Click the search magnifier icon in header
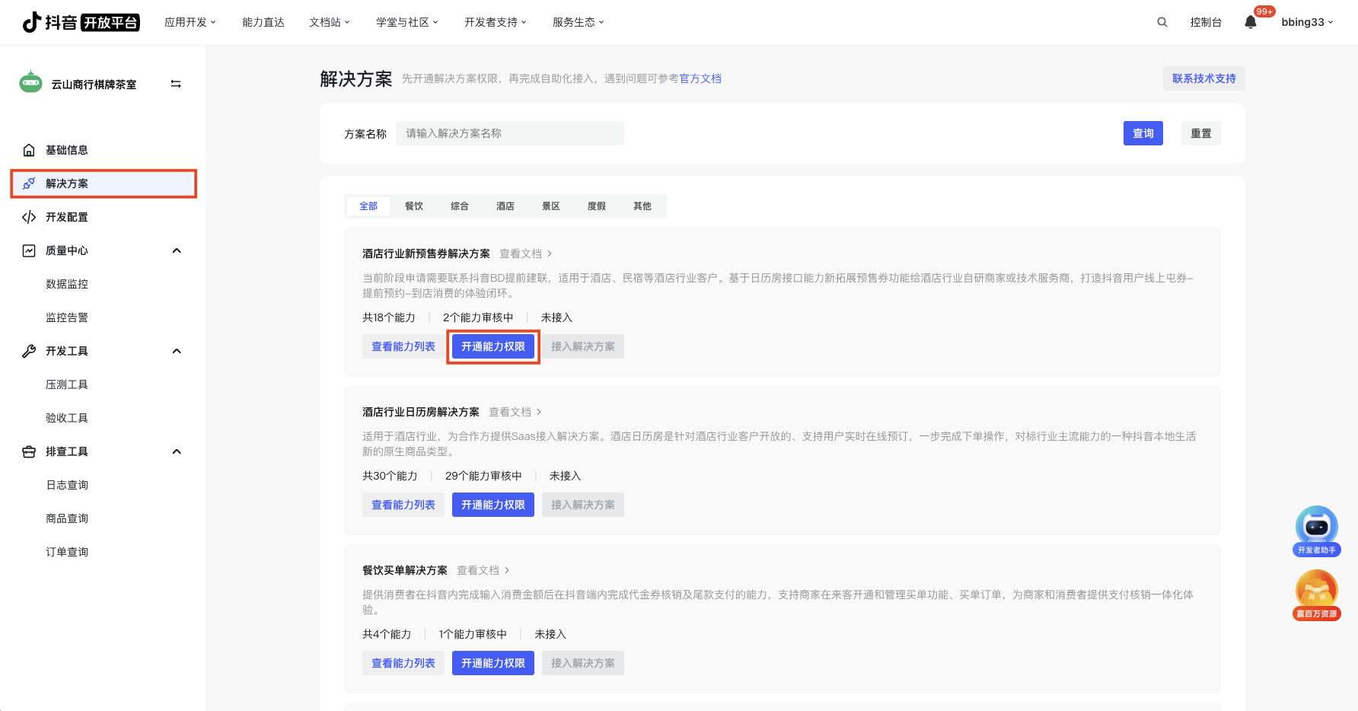1358x711 pixels. pyautogui.click(x=1162, y=22)
